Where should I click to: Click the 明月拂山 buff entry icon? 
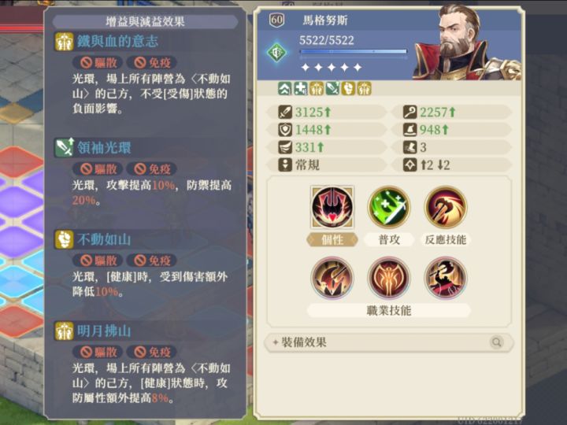click(64, 331)
